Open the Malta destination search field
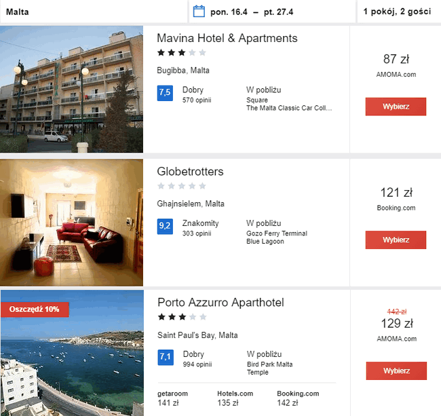Viewport: 441px width, 416px height. tap(94, 12)
